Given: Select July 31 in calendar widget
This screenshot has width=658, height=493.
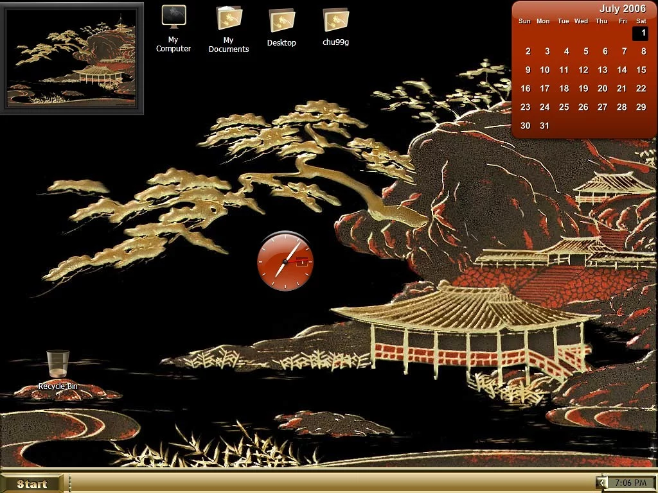Looking at the screenshot, I should point(544,126).
